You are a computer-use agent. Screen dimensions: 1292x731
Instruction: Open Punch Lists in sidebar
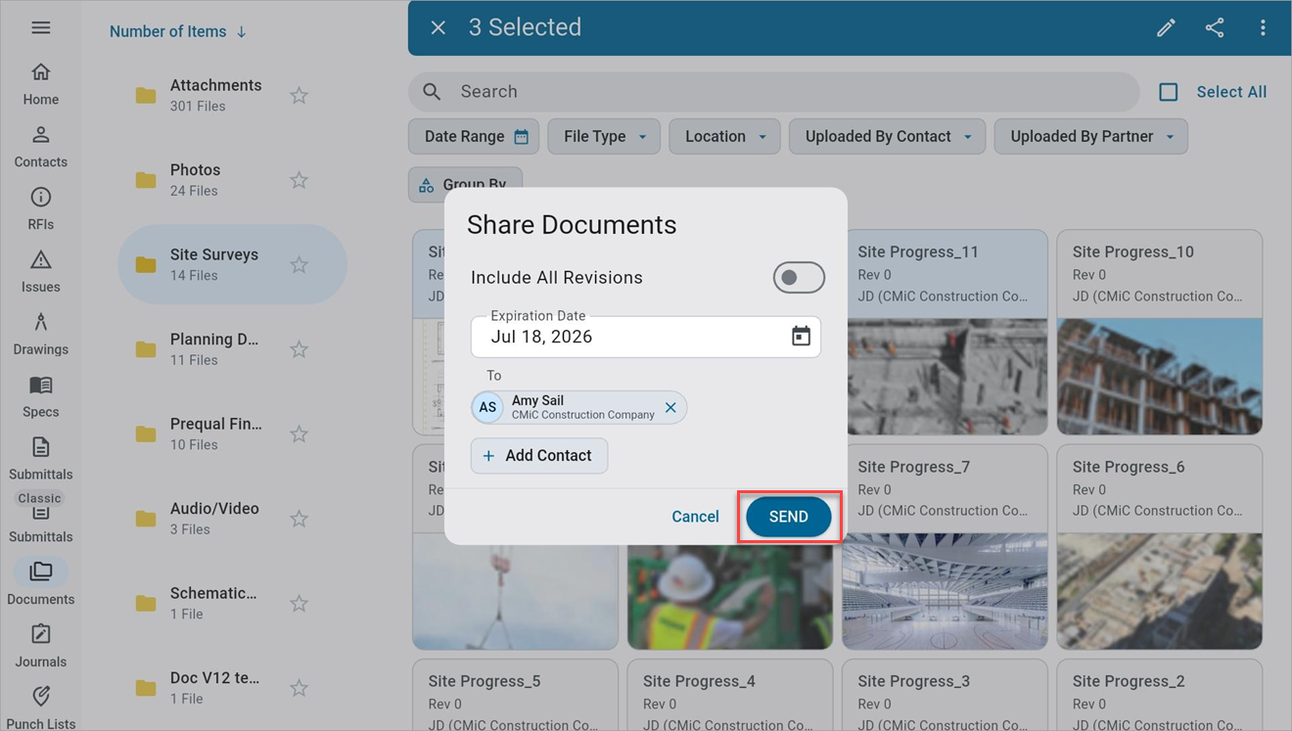point(40,708)
